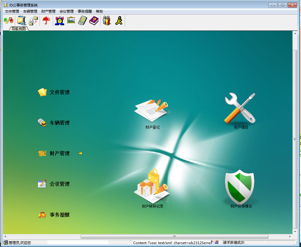Click the red umbrella toolbar icon
The width and height of the screenshot is (301, 247).
pyautogui.click(x=46, y=21)
